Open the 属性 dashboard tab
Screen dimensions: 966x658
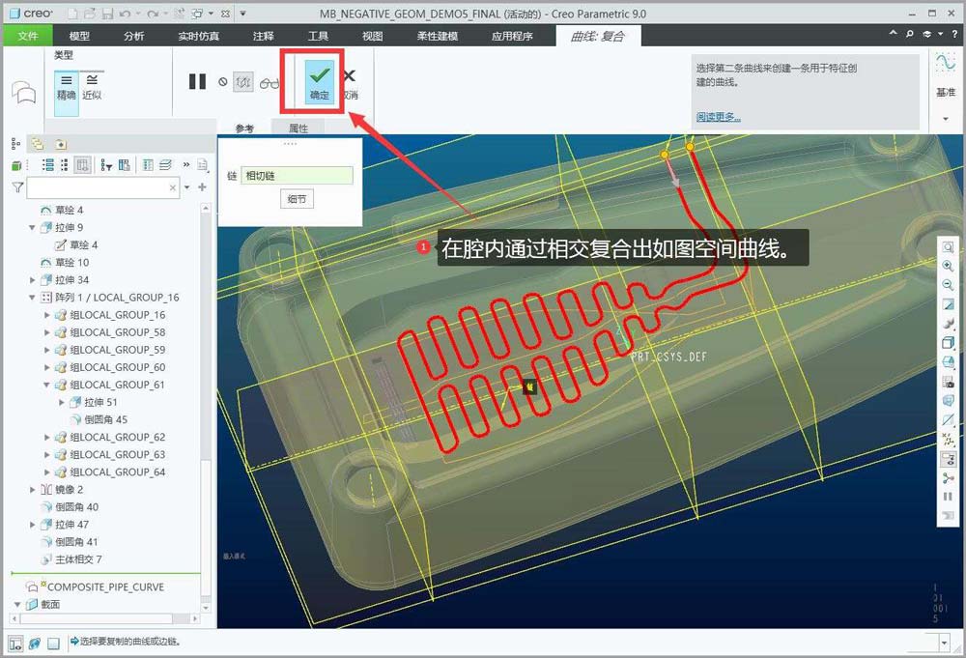pyautogui.click(x=298, y=129)
